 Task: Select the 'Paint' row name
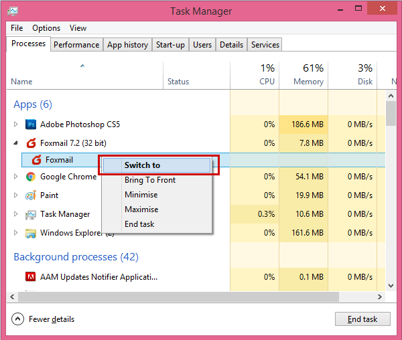click(x=49, y=195)
